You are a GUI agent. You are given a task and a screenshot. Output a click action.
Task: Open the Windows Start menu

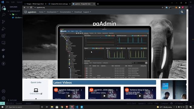(x=2, y=107)
